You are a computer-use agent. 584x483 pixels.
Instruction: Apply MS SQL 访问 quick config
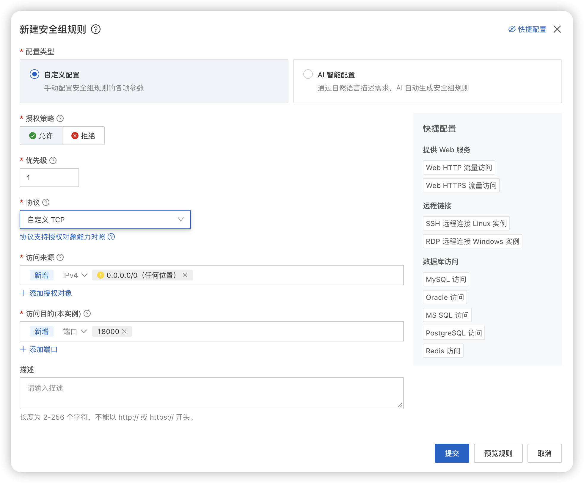(447, 315)
